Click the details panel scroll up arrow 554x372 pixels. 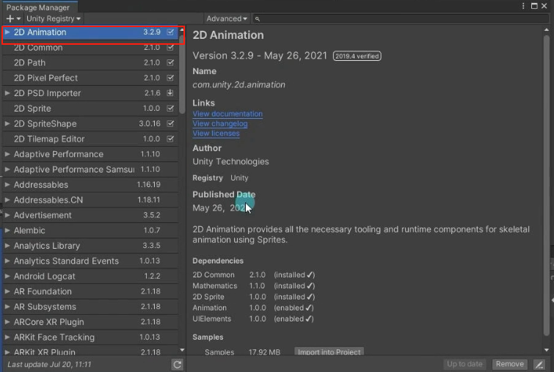(x=547, y=29)
